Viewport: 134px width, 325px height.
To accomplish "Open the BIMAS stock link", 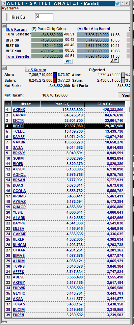I will coord(19,255).
